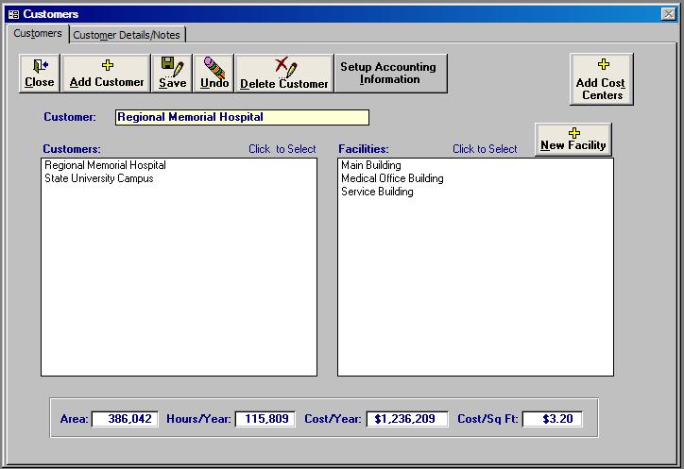684x469 pixels.
Task: Click the Cost/Year value $1,236,209
Action: pyautogui.click(x=407, y=419)
